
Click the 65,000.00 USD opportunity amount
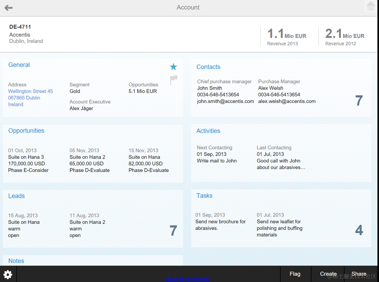86,164
